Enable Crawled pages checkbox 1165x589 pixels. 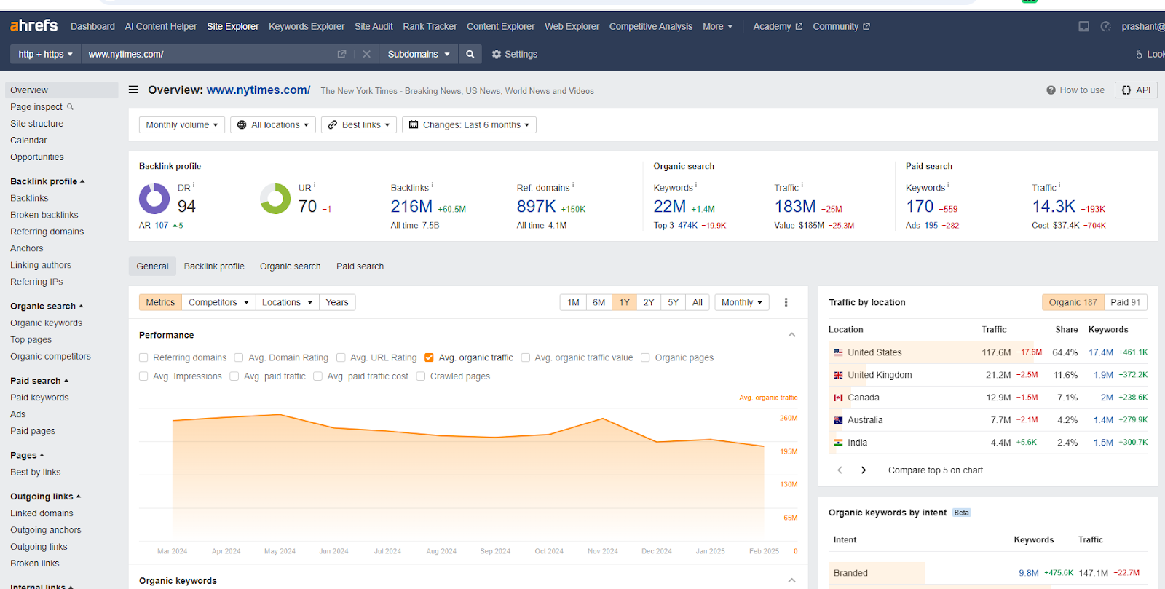pyautogui.click(x=421, y=376)
